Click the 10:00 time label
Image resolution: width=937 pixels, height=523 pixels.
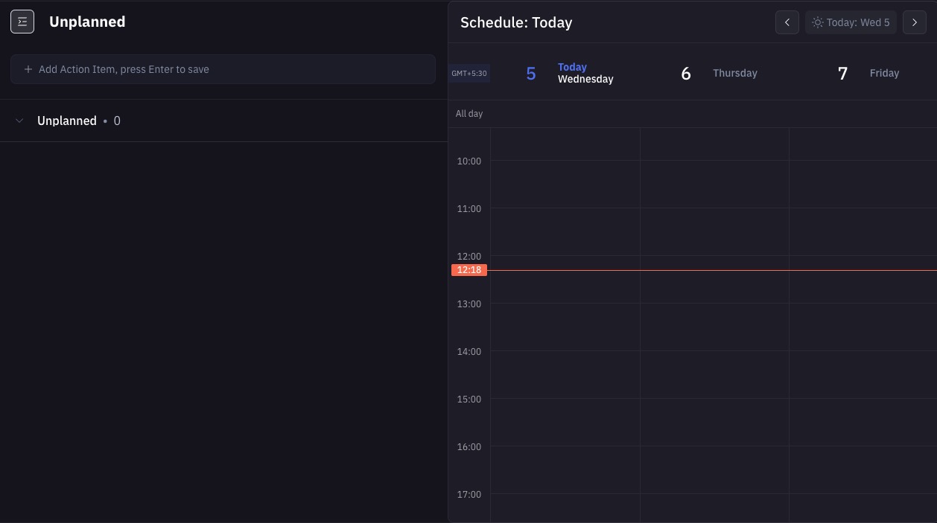click(468, 161)
